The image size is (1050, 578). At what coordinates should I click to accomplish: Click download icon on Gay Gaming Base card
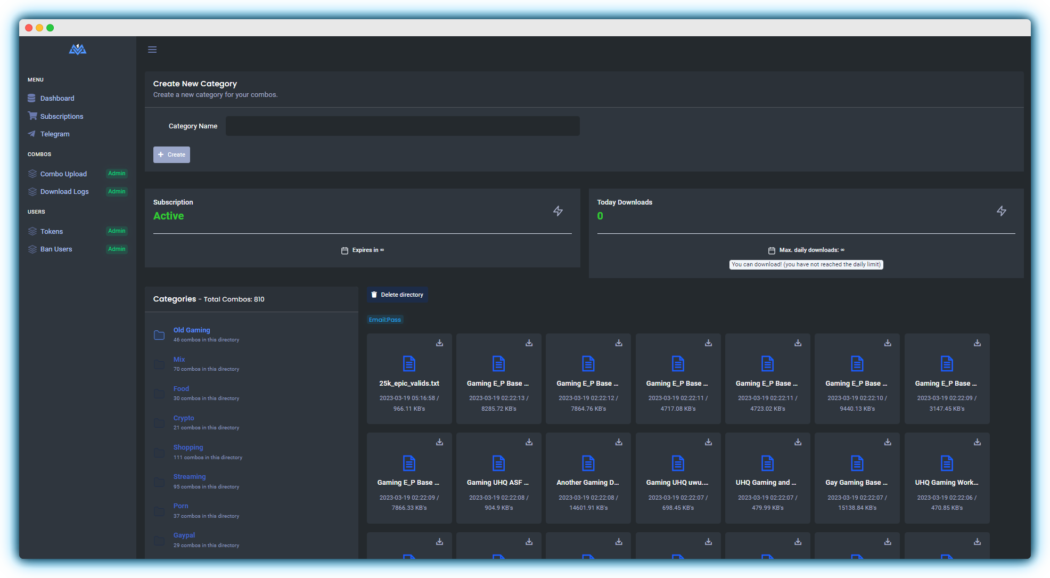[888, 442]
